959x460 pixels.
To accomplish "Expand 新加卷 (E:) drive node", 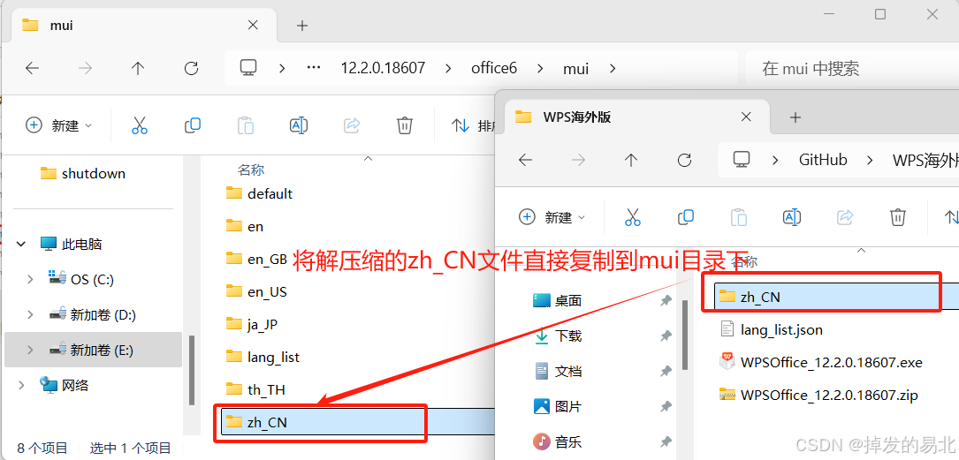I will click(30, 350).
